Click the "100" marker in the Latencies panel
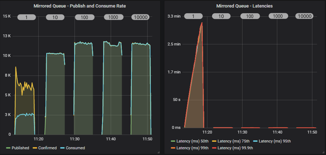 250,16
